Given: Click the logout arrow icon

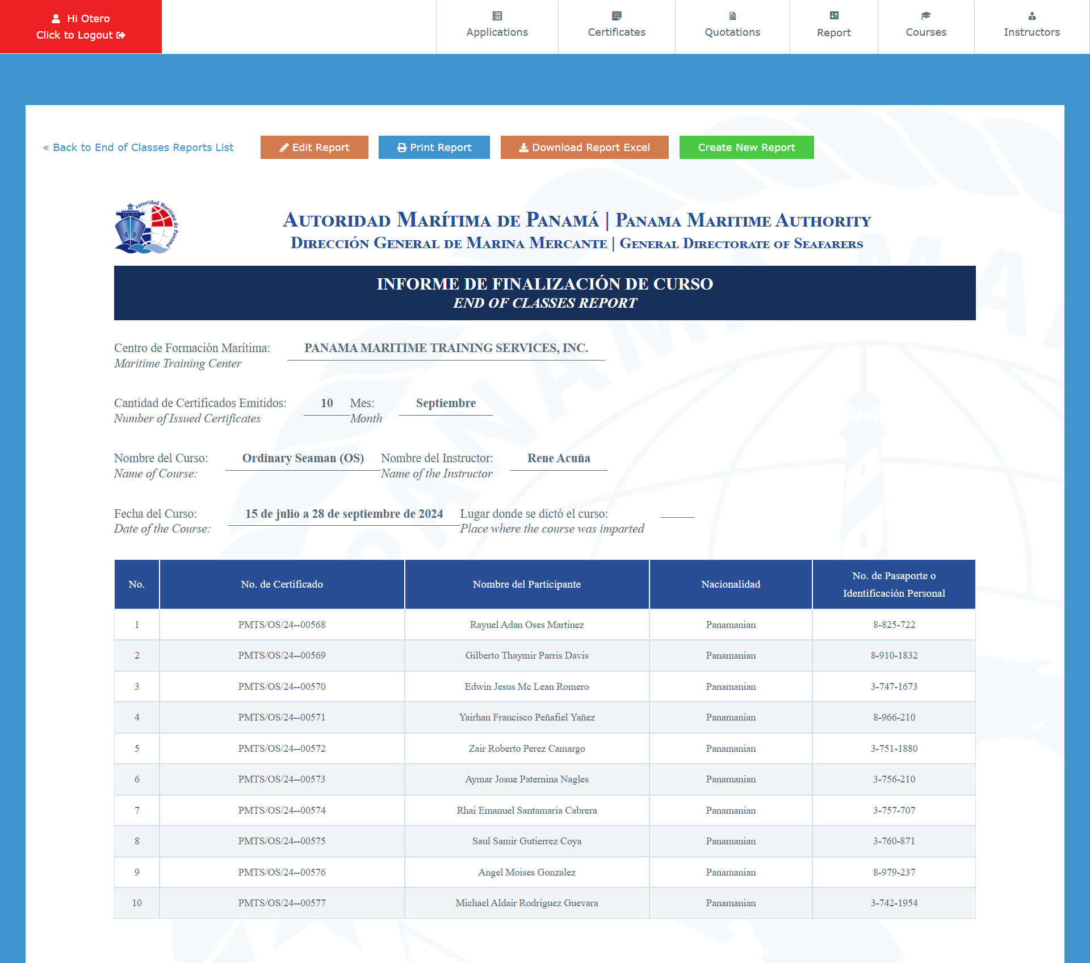Looking at the screenshot, I should tap(121, 35).
